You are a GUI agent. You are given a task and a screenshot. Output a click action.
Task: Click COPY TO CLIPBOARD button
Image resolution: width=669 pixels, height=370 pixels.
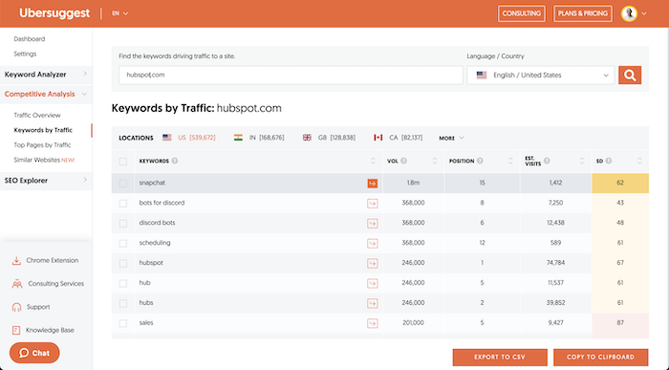coord(601,358)
